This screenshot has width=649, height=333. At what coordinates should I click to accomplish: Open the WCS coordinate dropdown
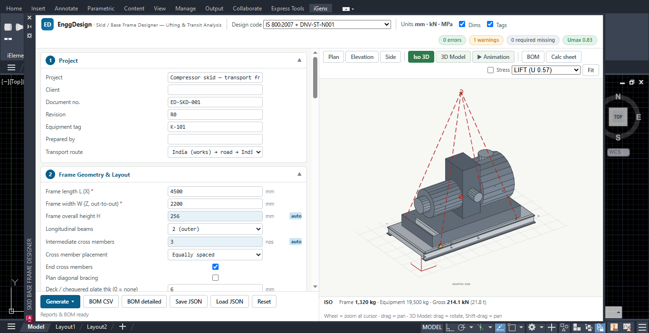point(618,152)
